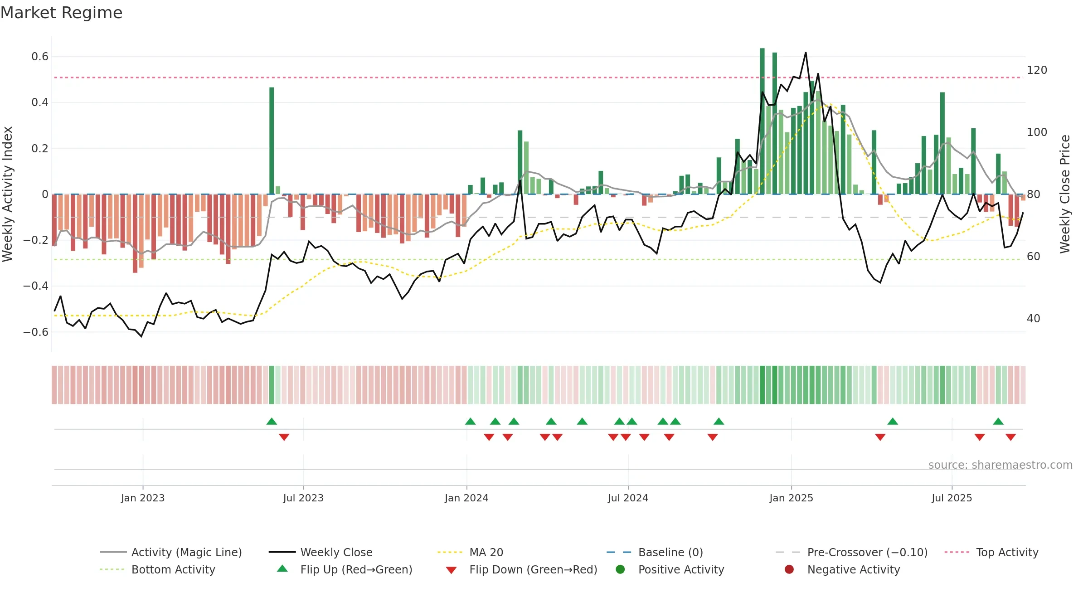Click the green Positive Activity circle in the legend

(x=620, y=569)
